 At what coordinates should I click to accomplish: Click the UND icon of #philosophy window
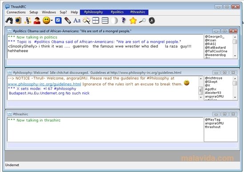click(x=10, y=72)
